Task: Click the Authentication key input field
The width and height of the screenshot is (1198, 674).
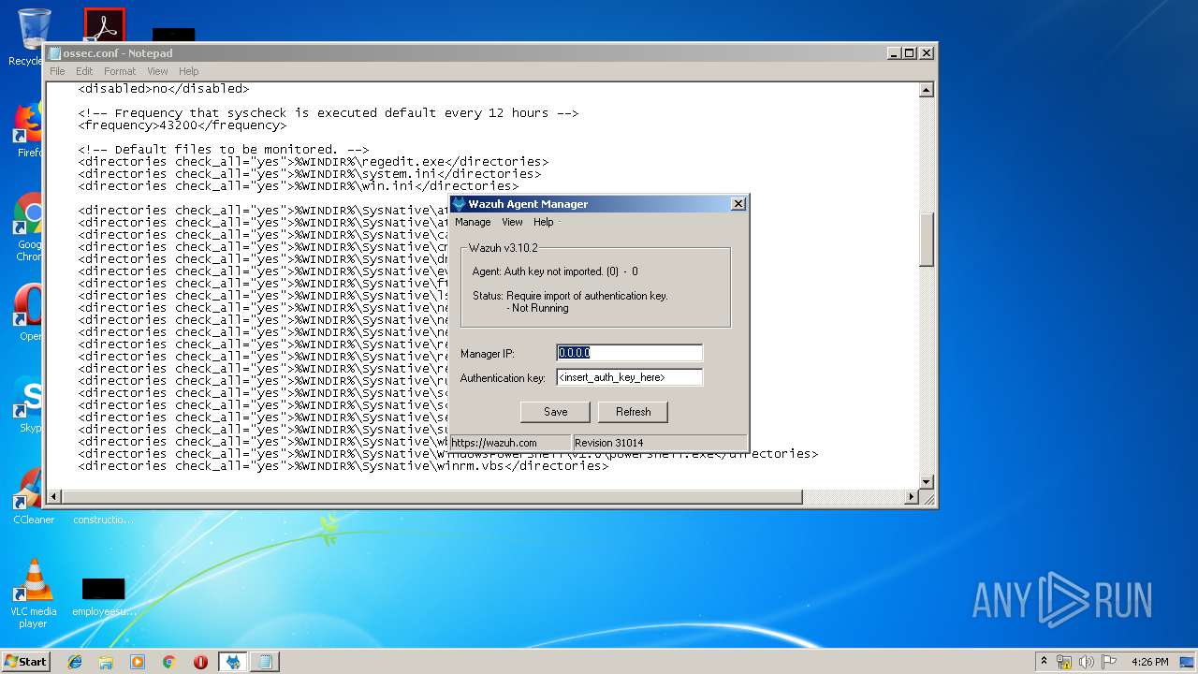Action: pyautogui.click(x=629, y=377)
